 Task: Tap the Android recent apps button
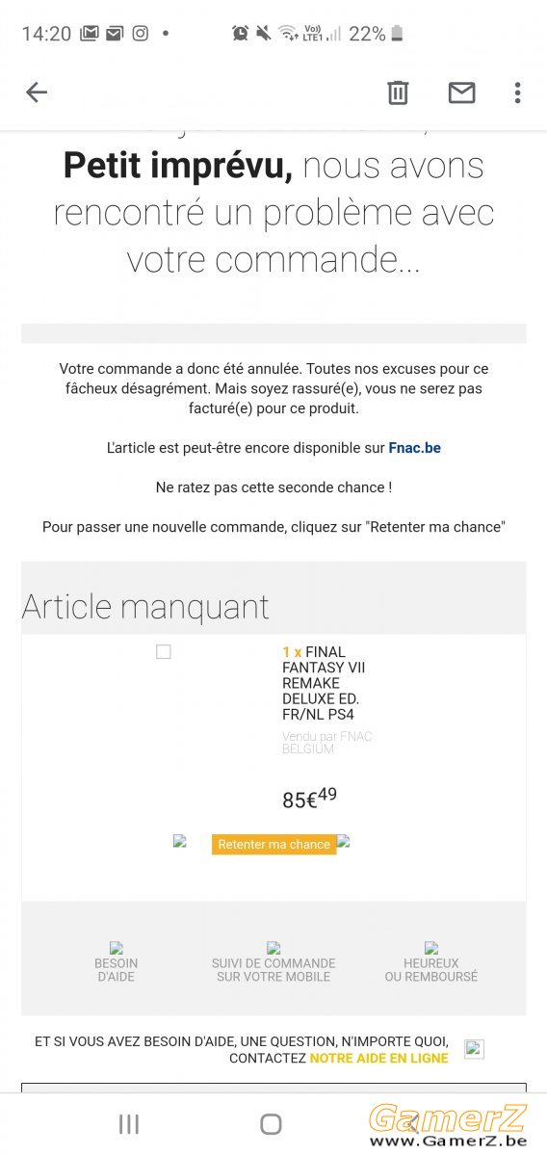pyautogui.click(x=129, y=1123)
